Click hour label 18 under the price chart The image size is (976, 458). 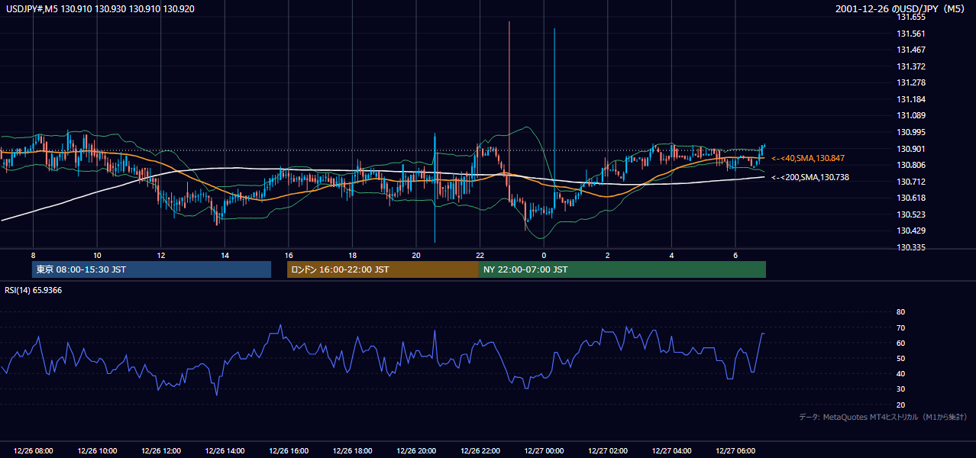coord(352,254)
